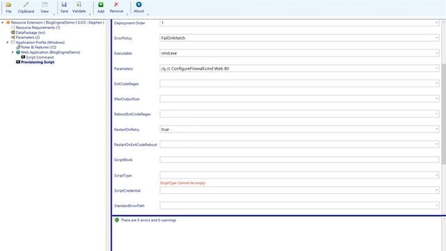
Task: Click 'There are 0 errors and 0 warnings'
Action: pos(148,220)
